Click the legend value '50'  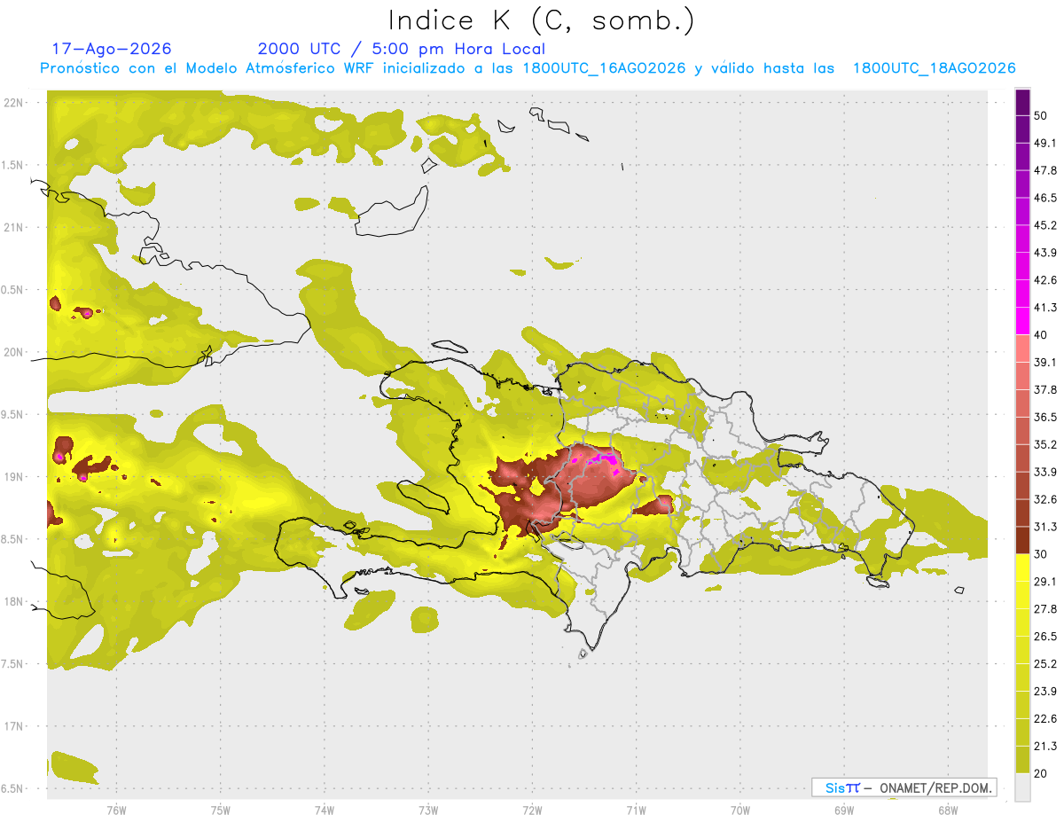[1042, 115]
